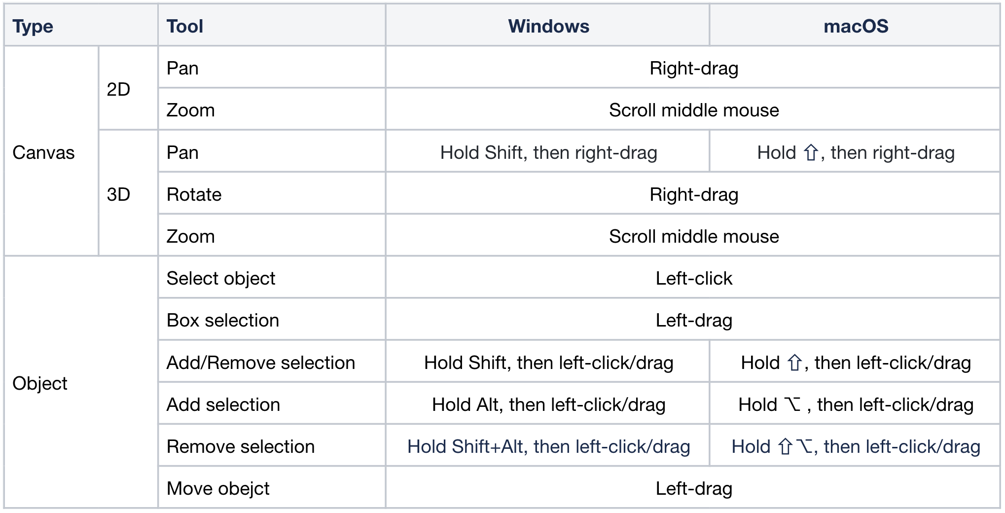Screen dimensions: 1005x513
Task: Click the Shift-Option symbols in Remove selection row
Action: (x=795, y=446)
